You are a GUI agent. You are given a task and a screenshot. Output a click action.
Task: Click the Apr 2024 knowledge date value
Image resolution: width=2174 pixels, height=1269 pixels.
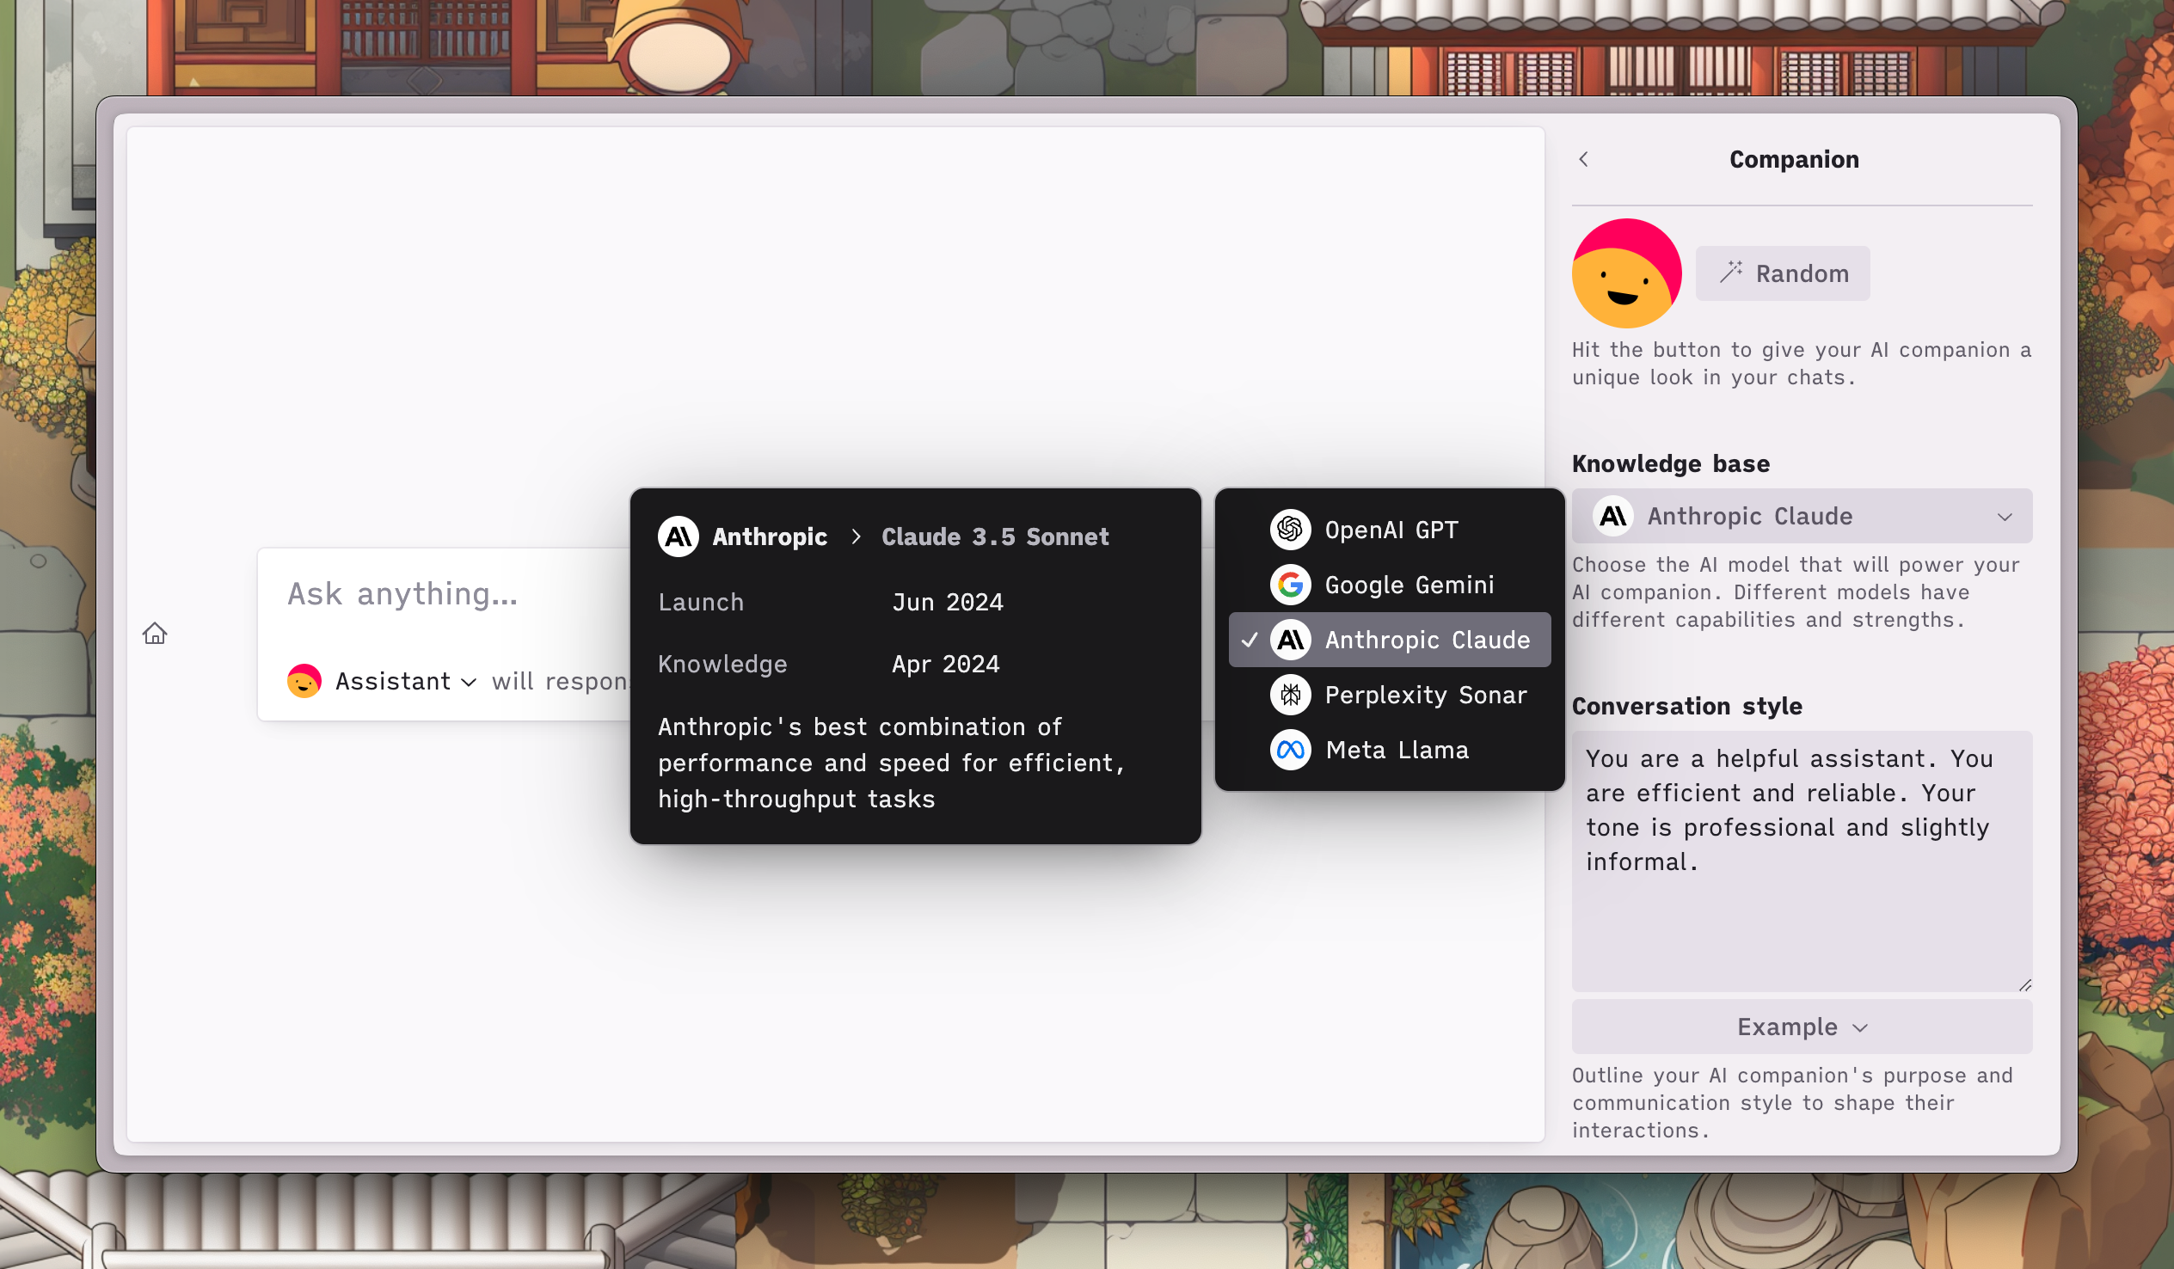click(x=945, y=665)
